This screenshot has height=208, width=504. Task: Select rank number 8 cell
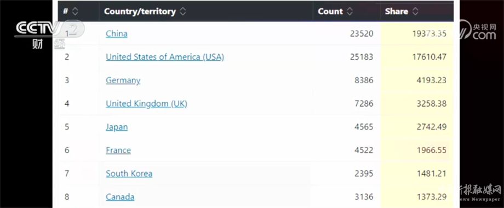pyautogui.click(x=67, y=197)
